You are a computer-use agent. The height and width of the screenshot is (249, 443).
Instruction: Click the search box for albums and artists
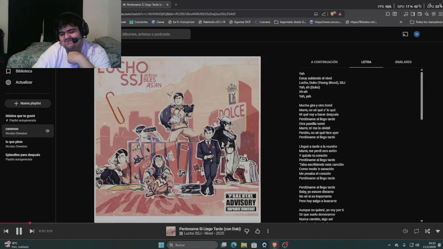pyautogui.click(x=155, y=34)
